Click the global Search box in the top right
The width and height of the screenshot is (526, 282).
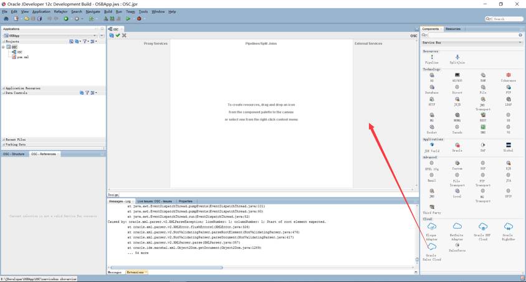pos(504,19)
